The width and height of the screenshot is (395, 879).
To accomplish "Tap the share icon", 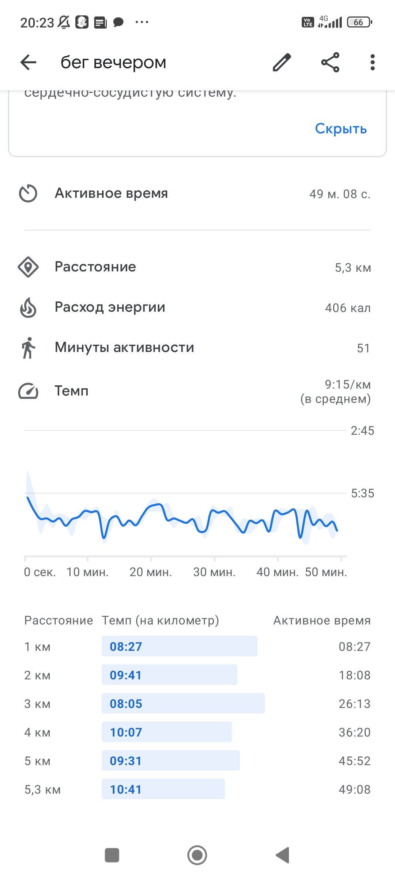I will (x=330, y=62).
